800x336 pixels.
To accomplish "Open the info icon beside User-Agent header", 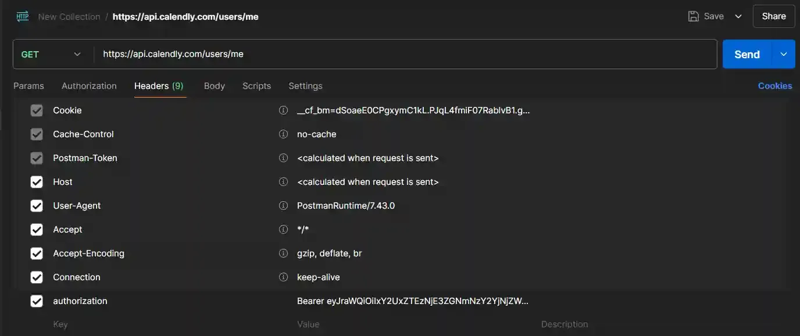I will tap(283, 205).
